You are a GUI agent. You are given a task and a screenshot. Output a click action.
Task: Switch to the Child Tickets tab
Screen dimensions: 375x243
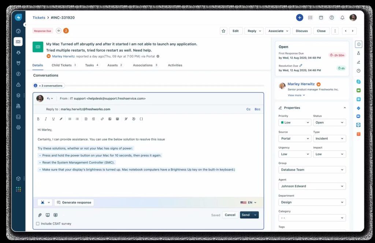coord(62,65)
